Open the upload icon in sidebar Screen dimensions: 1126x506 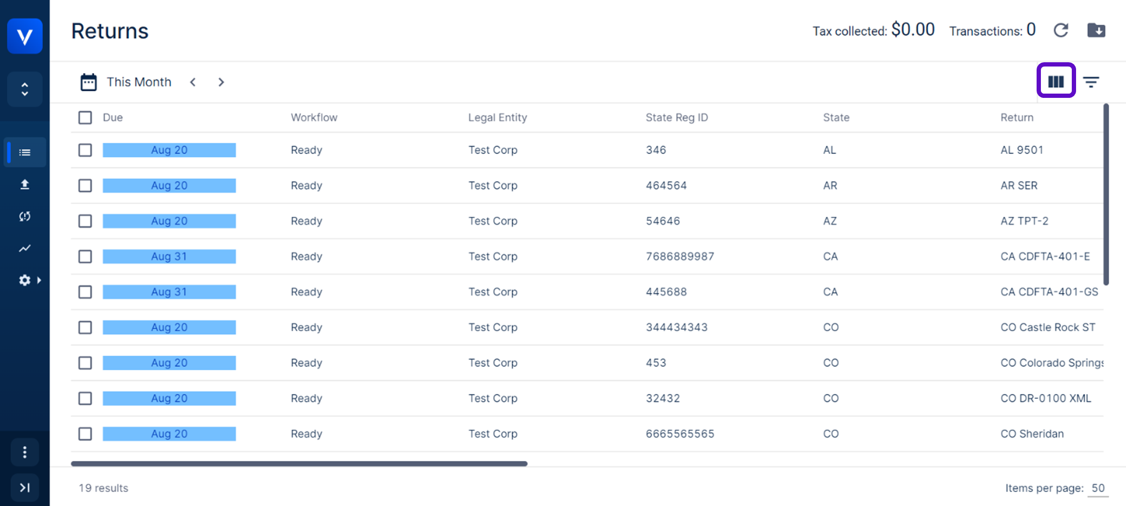25,184
